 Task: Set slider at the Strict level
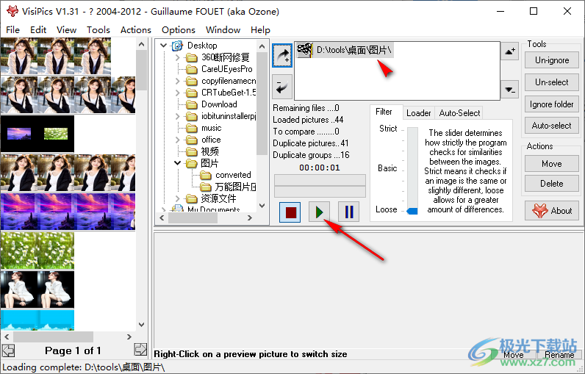412,129
